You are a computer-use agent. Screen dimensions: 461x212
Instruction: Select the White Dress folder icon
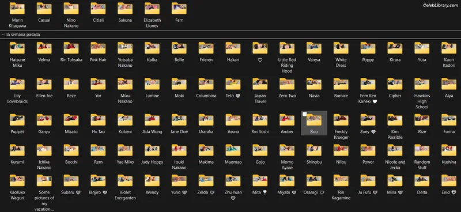pyautogui.click(x=341, y=48)
